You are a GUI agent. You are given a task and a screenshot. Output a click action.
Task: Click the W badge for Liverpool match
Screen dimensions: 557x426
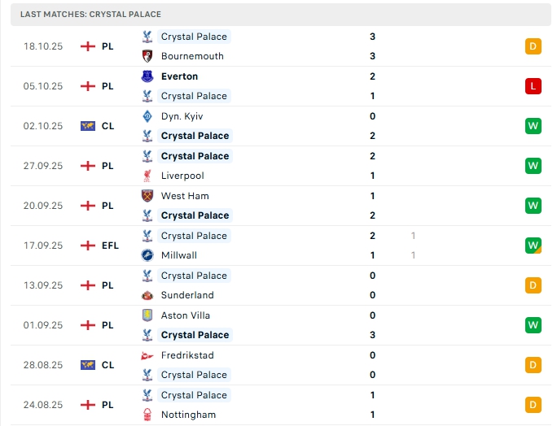coord(533,166)
